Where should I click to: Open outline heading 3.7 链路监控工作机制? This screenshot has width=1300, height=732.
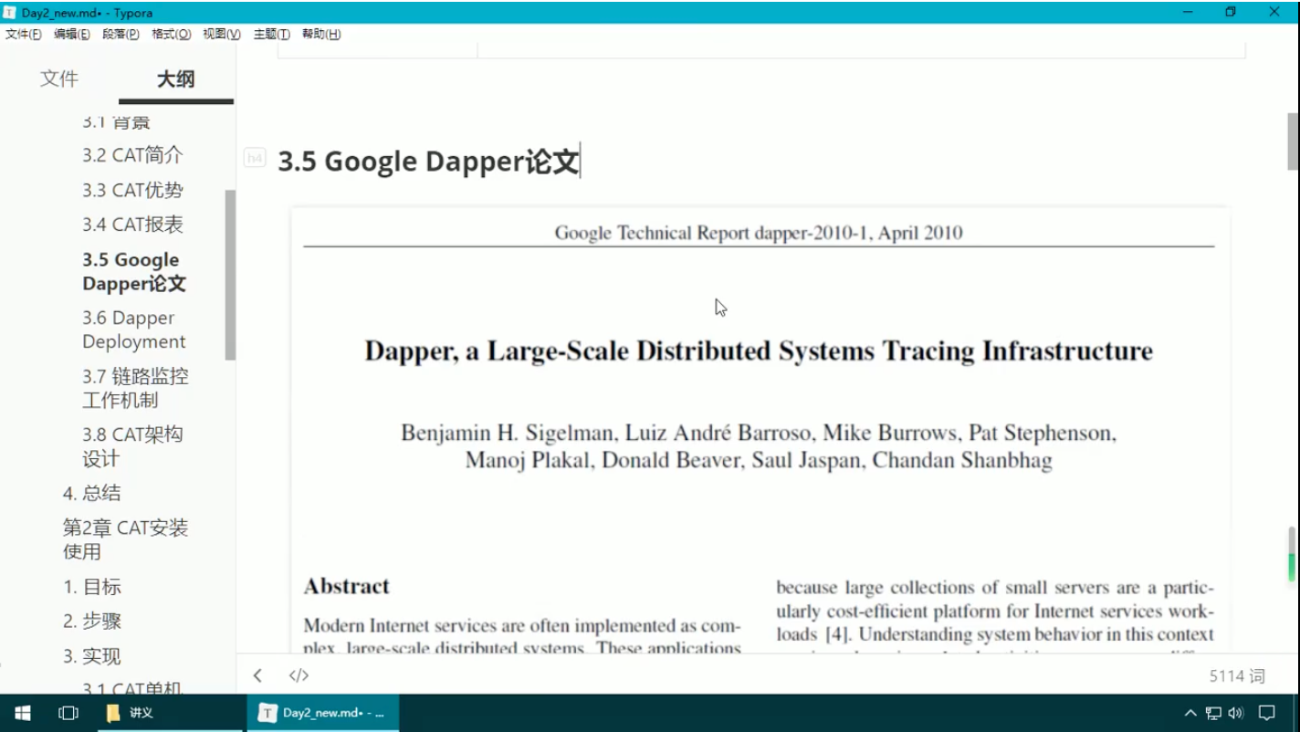[135, 388]
